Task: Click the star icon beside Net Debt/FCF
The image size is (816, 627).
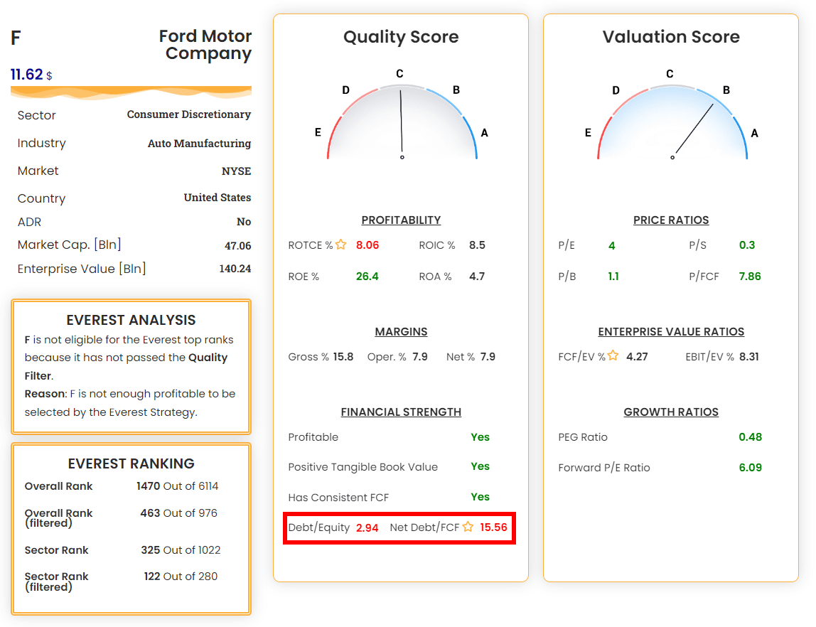Action: (x=468, y=527)
